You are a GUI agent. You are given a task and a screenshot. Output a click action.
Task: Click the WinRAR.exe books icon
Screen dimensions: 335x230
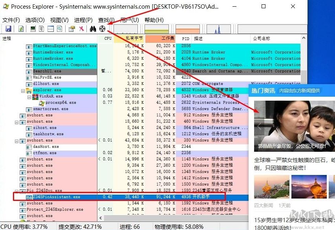click(x=35, y=97)
